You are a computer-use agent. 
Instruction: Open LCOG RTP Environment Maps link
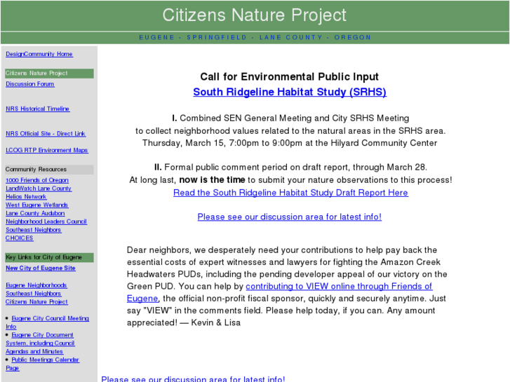click(47, 150)
